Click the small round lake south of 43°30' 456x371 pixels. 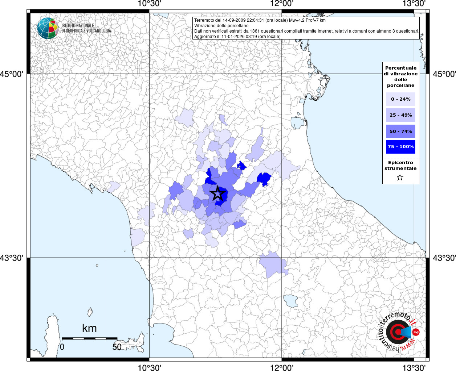[x=290, y=301]
